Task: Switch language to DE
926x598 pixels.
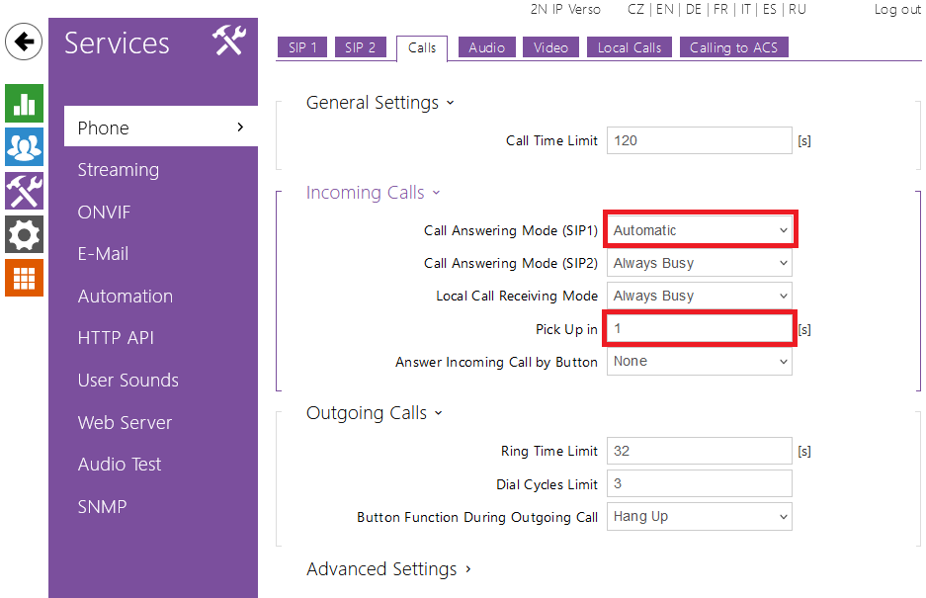Action: pos(694,9)
